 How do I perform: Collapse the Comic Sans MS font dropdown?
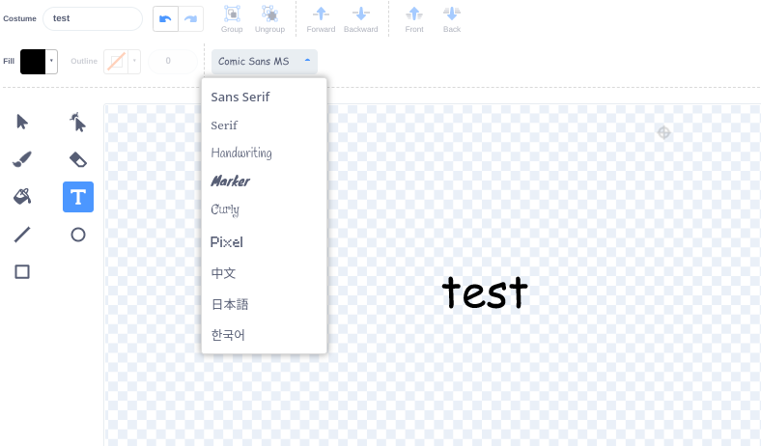[265, 62]
